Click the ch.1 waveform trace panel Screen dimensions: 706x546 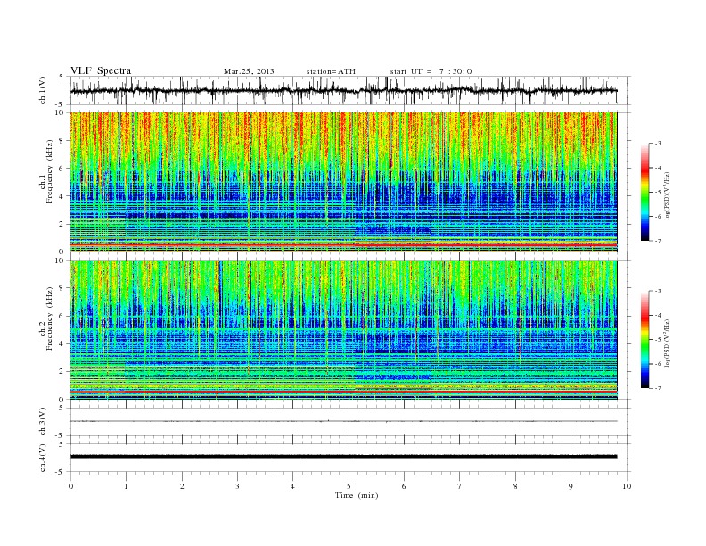[x=349, y=90]
